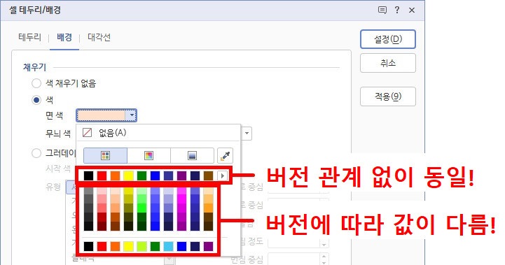The height and width of the screenshot is (265, 505).
Task: Pick the yellow swatch in bottom row
Action: [128, 246]
